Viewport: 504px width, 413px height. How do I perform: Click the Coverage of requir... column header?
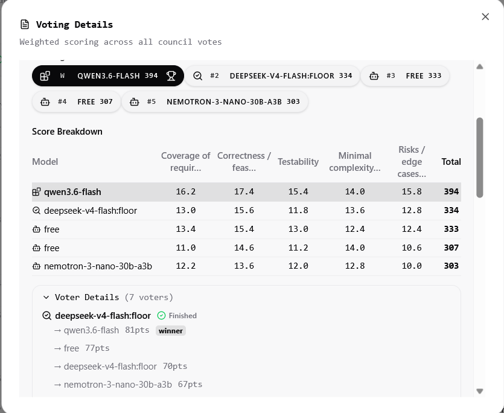pyautogui.click(x=185, y=161)
